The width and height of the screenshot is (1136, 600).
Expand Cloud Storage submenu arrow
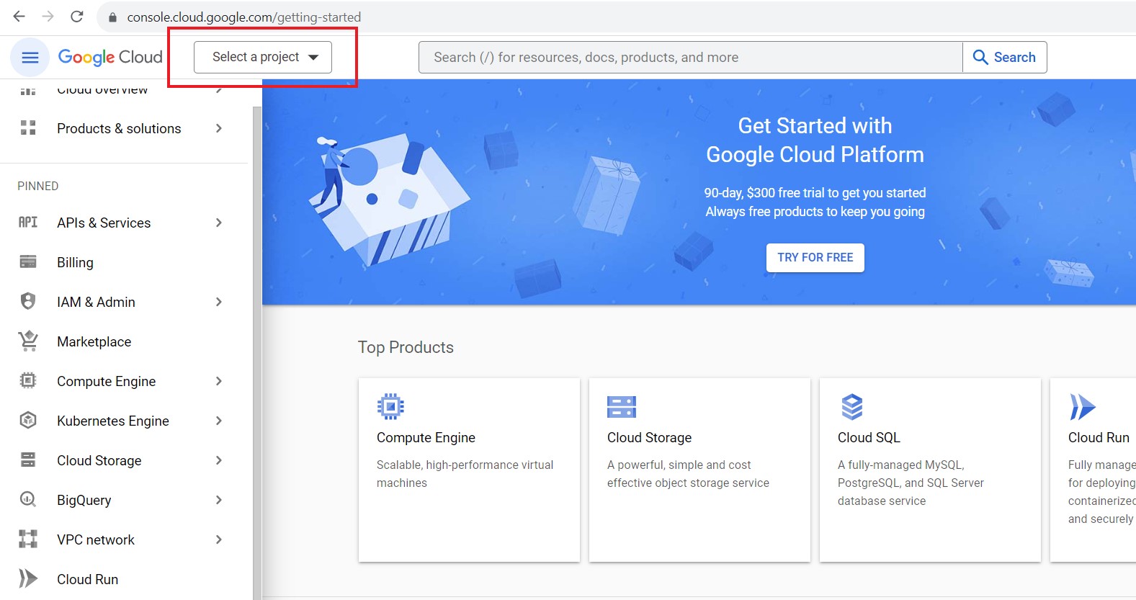click(219, 460)
